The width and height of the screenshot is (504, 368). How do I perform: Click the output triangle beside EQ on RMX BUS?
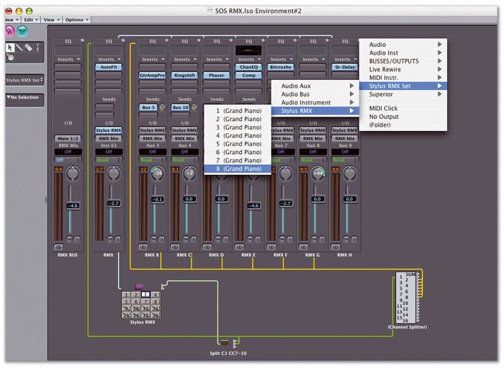(x=82, y=40)
